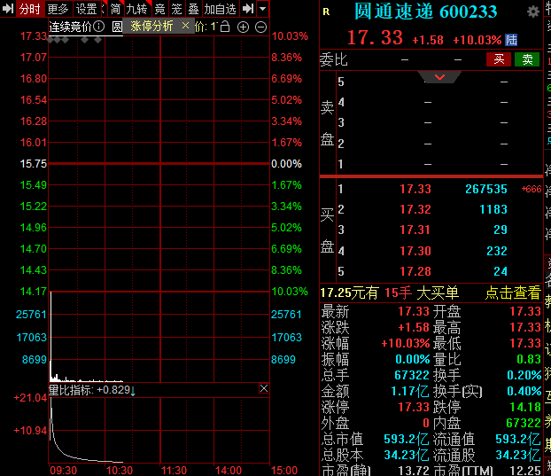Click info icon next to 连续竞价
This screenshot has width=551, height=476.
click(99, 26)
